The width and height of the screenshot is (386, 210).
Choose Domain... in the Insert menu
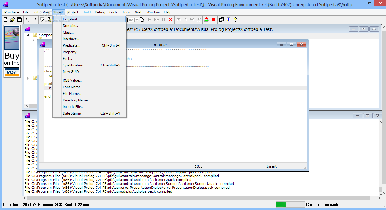click(x=89, y=26)
